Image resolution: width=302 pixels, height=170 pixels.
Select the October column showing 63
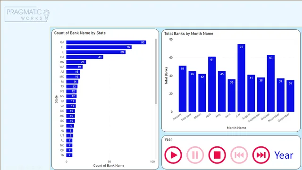(271, 83)
